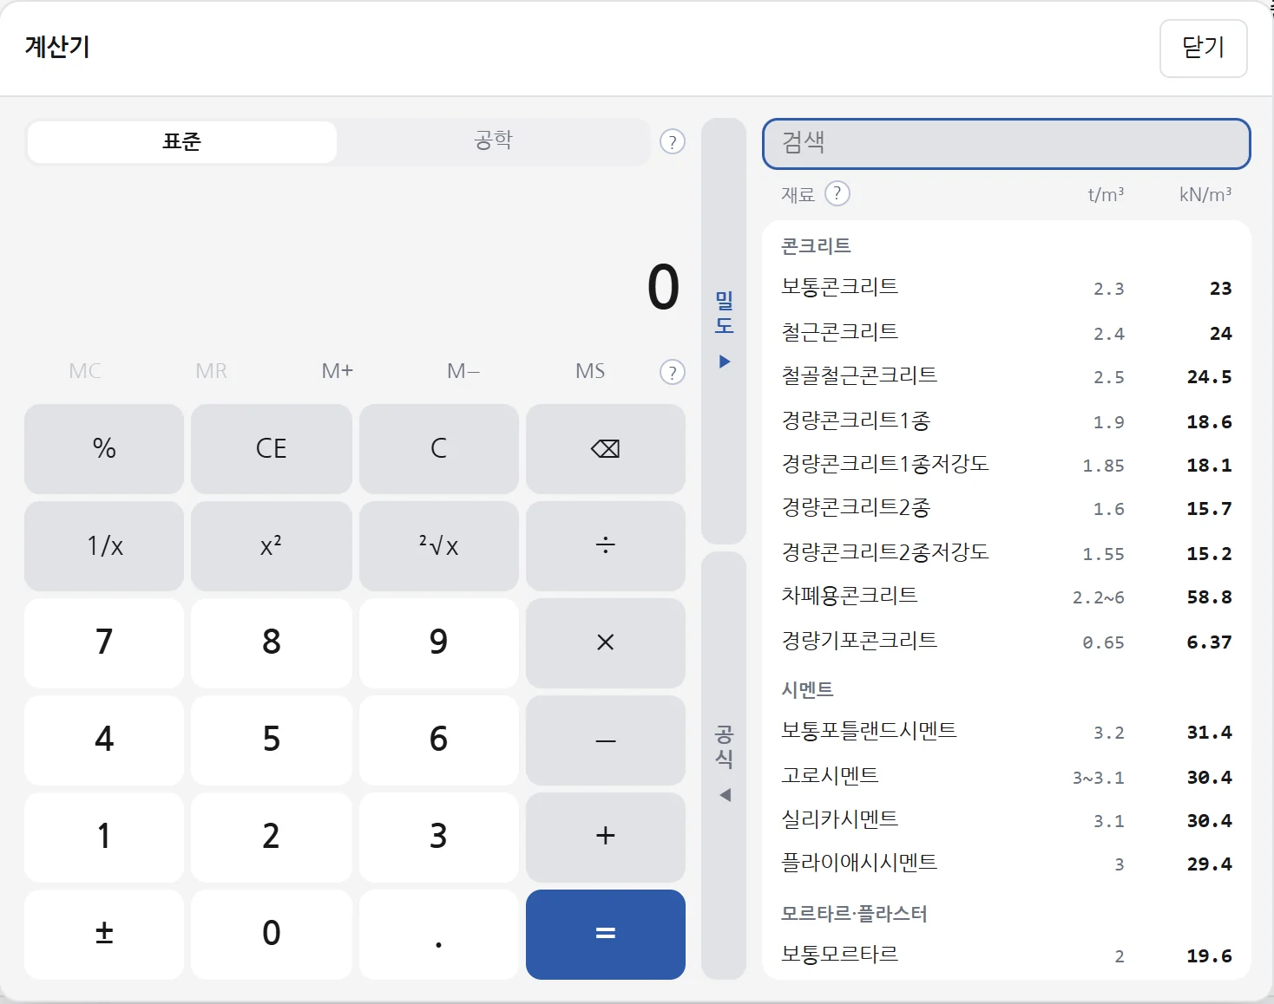Image resolution: width=1274 pixels, height=1004 pixels.
Task: Open help icon beside the 공학 tab
Action: tap(673, 141)
